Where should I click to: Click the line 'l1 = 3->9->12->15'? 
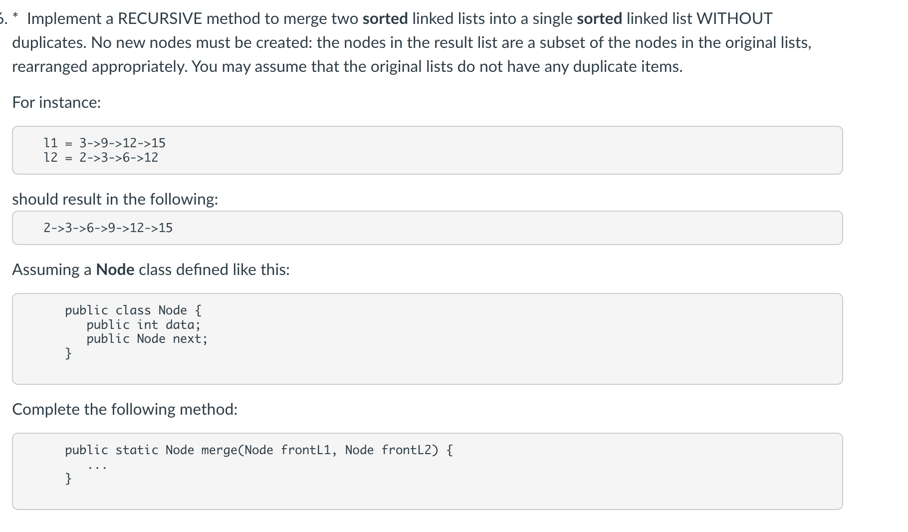coord(105,143)
